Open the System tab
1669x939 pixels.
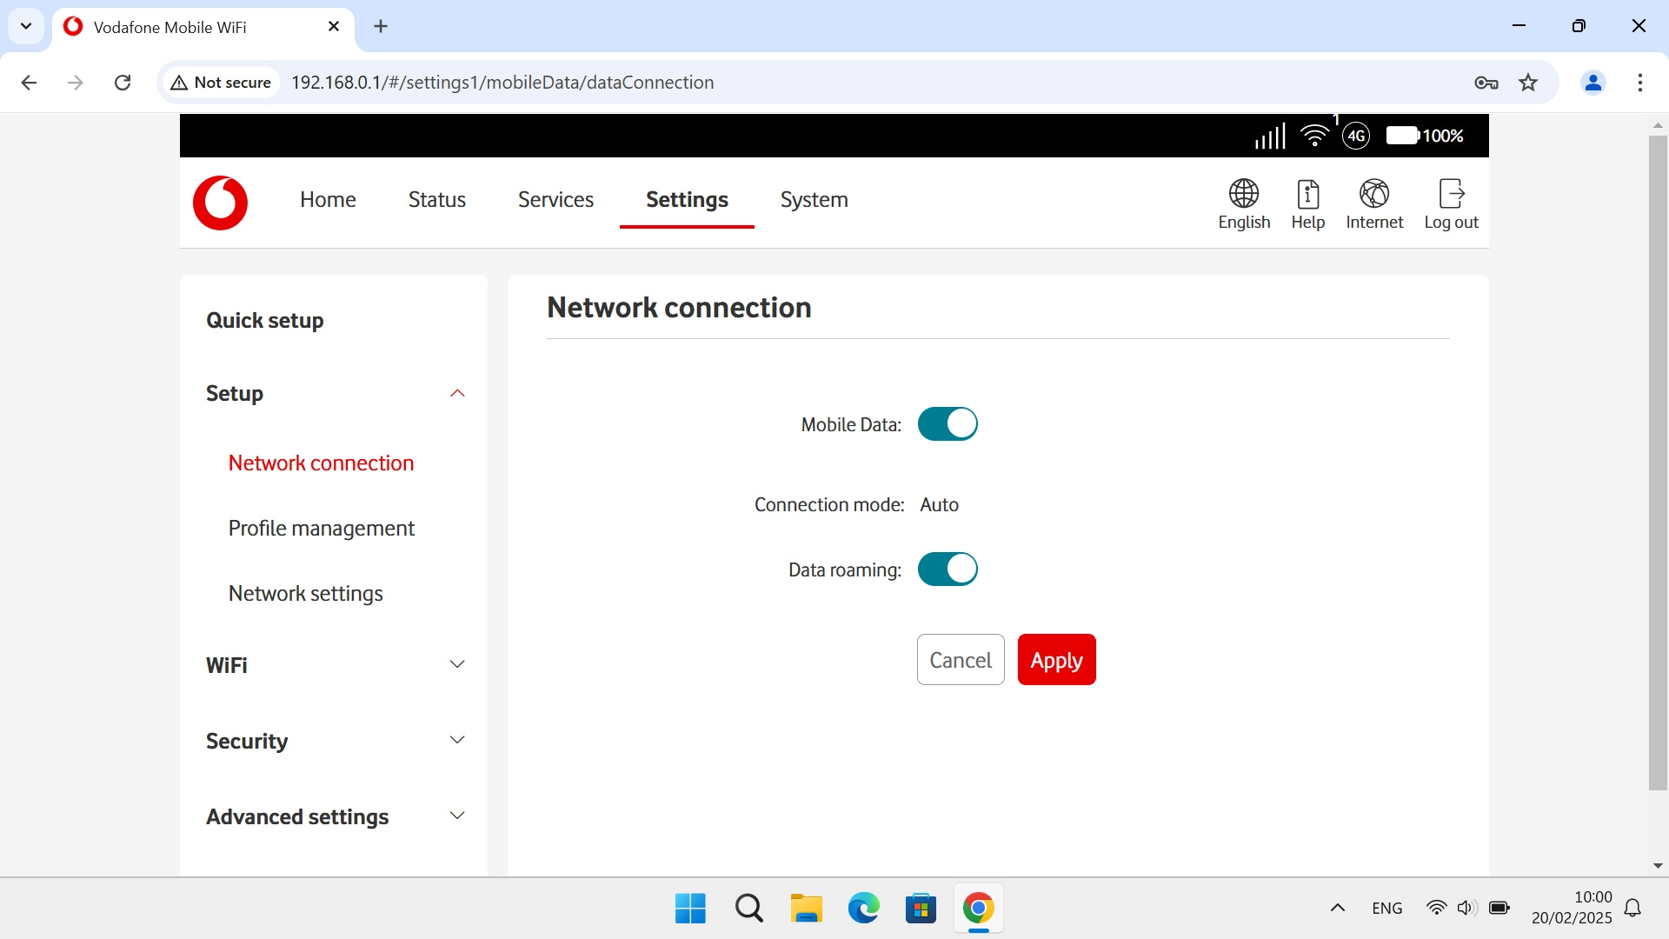(x=814, y=200)
